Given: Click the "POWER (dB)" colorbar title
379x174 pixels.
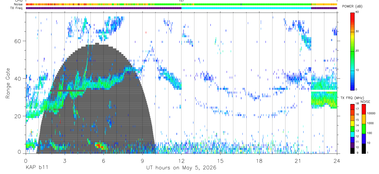Looking at the screenshot, I should [x=352, y=6].
